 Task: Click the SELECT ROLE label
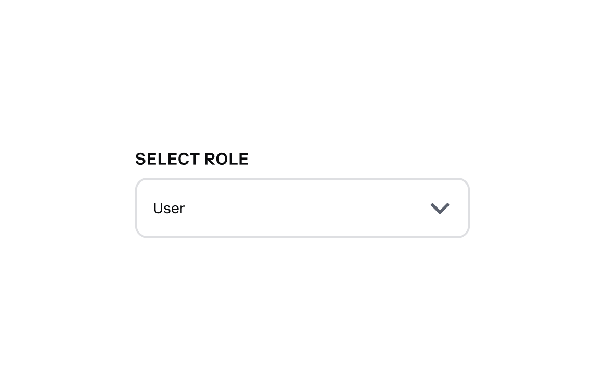coord(191,159)
